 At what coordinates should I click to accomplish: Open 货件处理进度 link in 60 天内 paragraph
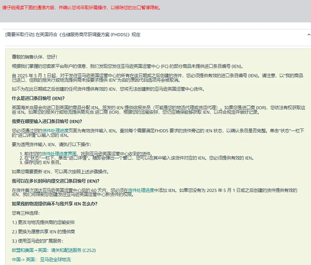[x=141, y=190]
